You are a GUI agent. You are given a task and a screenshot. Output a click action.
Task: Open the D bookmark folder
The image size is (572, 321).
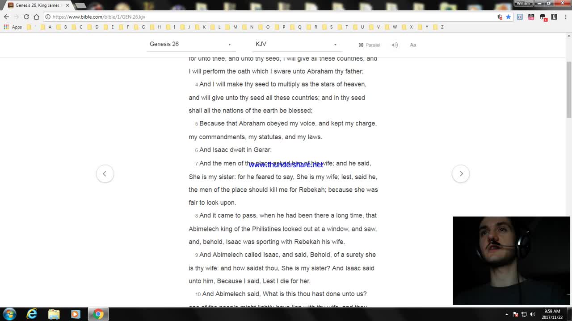pyautogui.click(x=93, y=27)
